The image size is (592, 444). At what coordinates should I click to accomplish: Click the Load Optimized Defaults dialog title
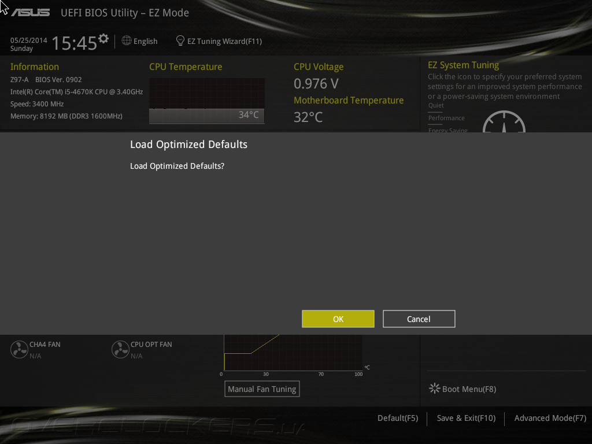coord(189,145)
